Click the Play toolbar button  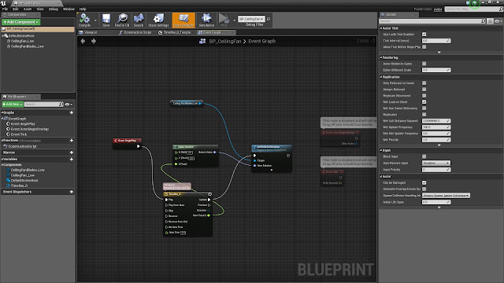(x=224, y=20)
